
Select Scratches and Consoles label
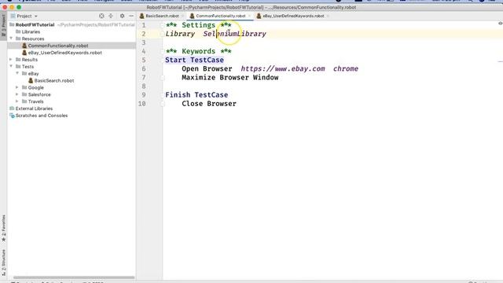tap(42, 116)
